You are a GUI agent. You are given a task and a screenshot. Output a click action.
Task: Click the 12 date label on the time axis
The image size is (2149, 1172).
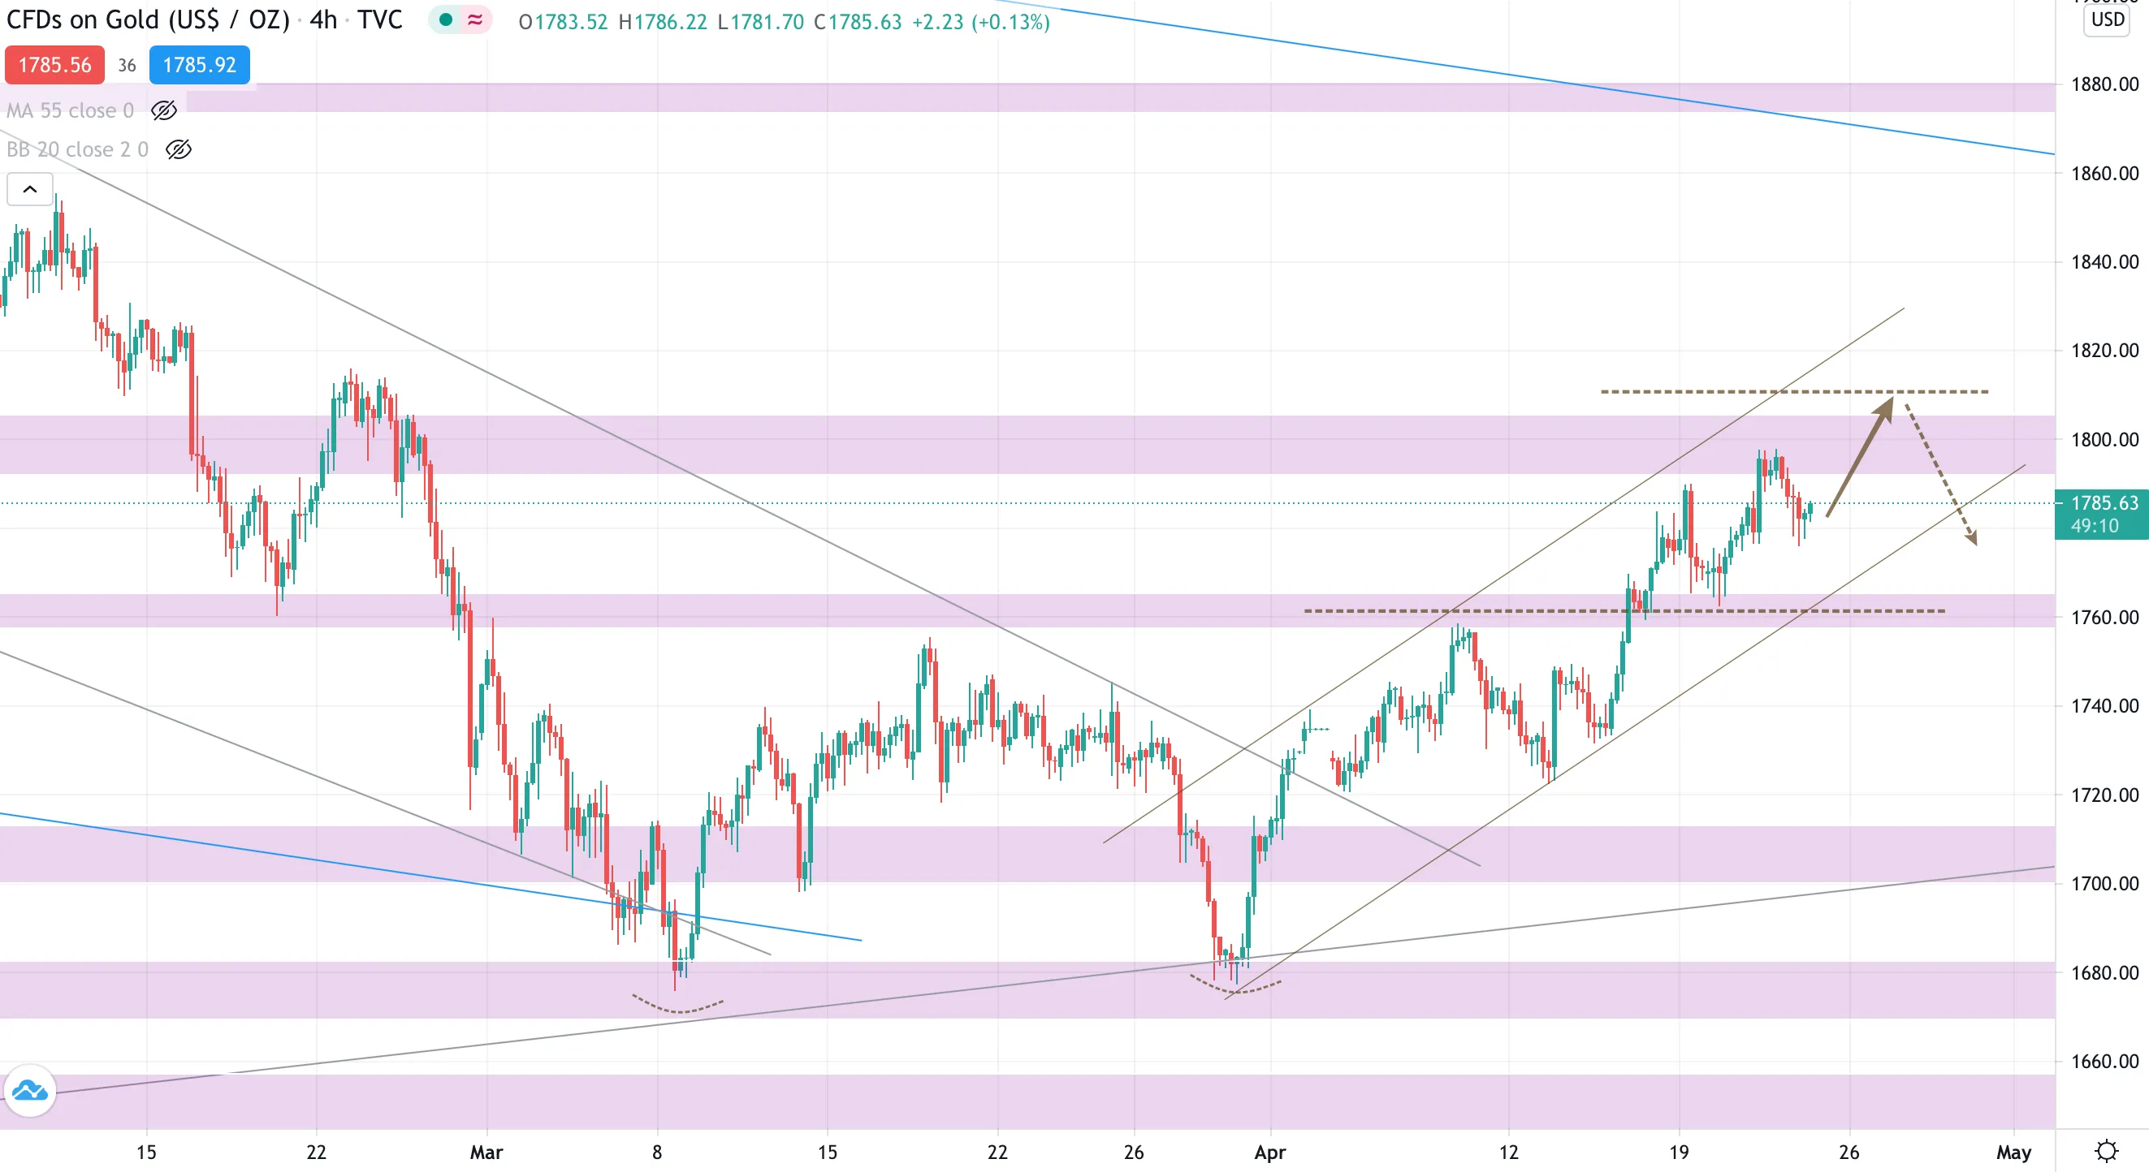click(x=1508, y=1152)
